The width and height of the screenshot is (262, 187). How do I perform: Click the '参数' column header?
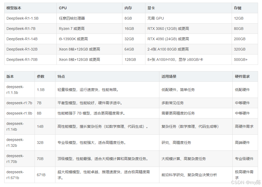pyautogui.click(x=45, y=77)
